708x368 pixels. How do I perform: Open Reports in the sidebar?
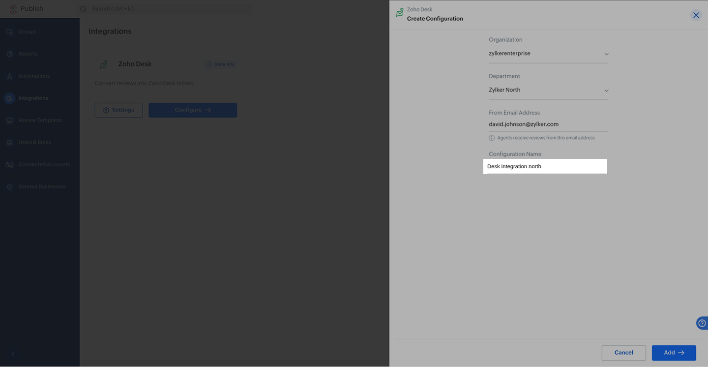tap(28, 54)
